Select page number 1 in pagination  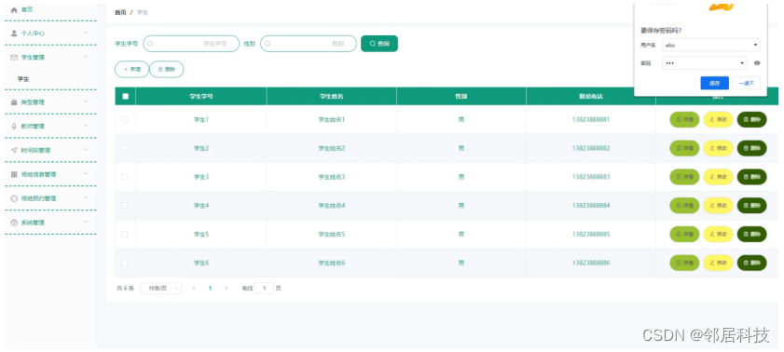tap(210, 288)
